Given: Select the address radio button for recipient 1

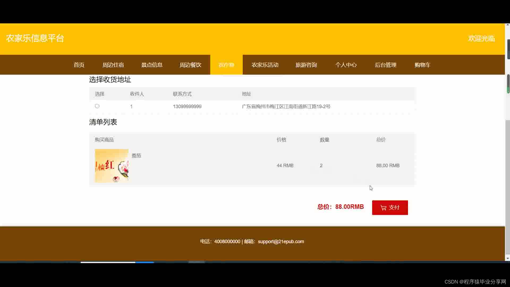Looking at the screenshot, I should [97, 106].
